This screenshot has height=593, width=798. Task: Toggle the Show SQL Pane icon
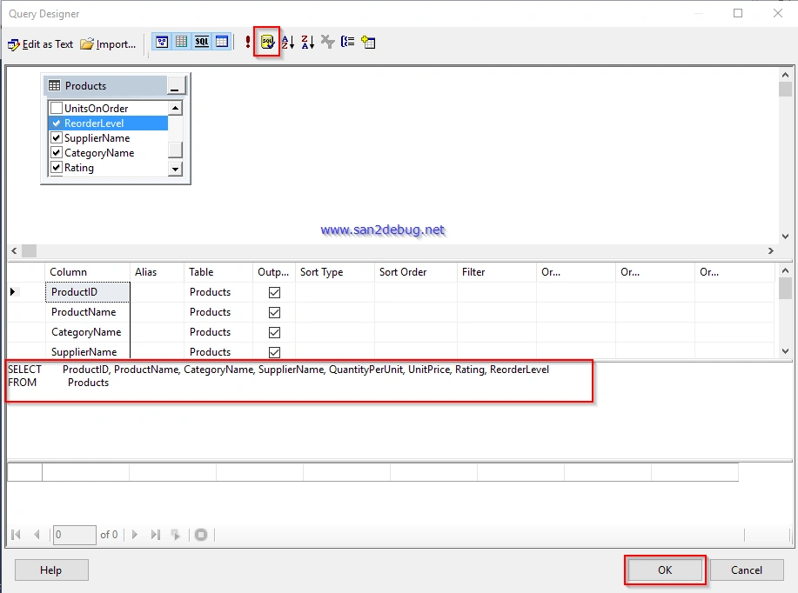coord(202,43)
